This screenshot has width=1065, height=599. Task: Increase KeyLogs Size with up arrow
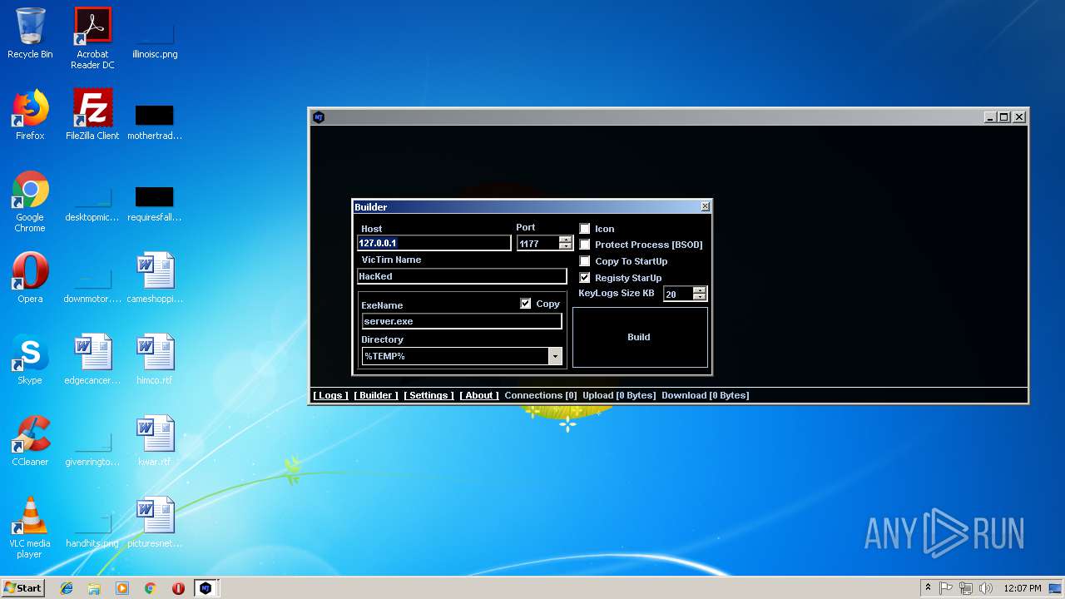(700, 290)
